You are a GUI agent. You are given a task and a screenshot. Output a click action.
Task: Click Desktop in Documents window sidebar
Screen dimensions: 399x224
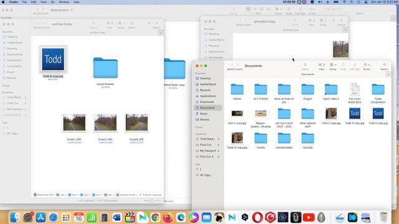[205, 78]
